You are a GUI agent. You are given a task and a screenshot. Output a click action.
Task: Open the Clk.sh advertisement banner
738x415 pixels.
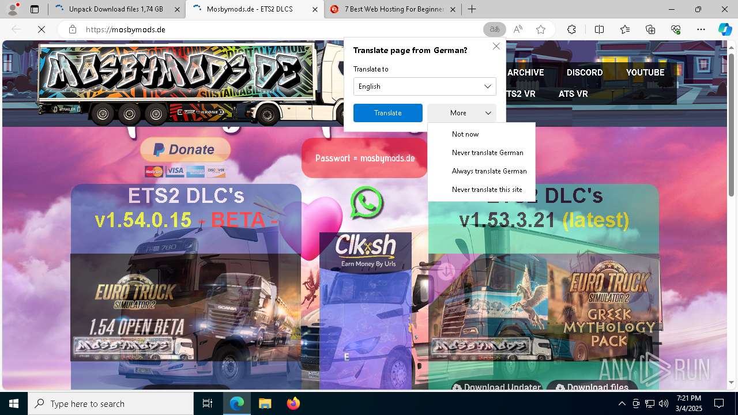[366, 251]
